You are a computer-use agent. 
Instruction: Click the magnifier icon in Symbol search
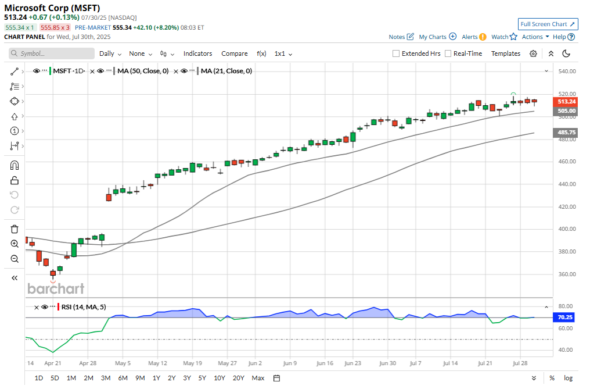point(15,53)
